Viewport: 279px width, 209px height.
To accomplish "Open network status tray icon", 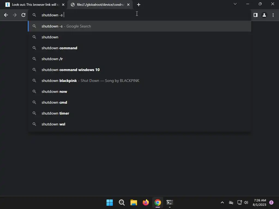I will click(239, 202).
